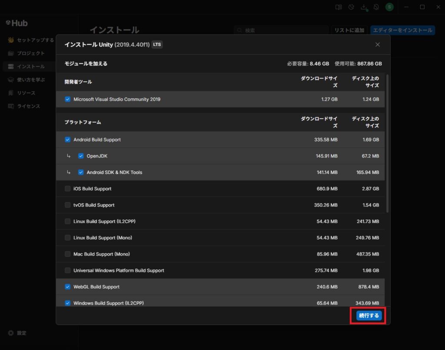This screenshot has width=445, height=350.
Task: Click the Mac Build Support (Mono) label
Action: tap(102, 254)
